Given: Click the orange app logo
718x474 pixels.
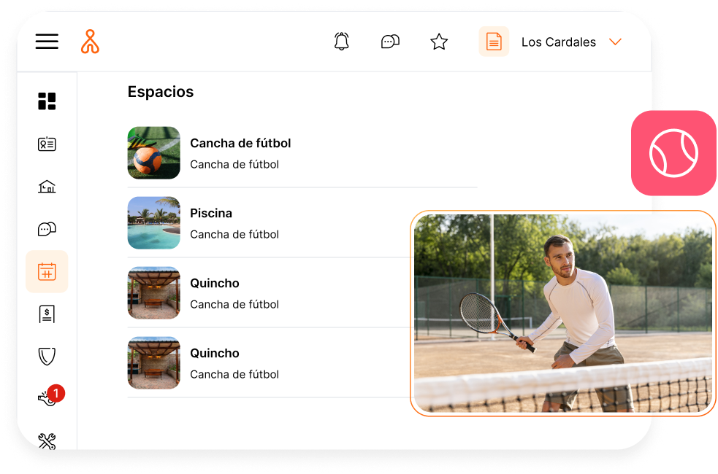Looking at the screenshot, I should (90, 42).
